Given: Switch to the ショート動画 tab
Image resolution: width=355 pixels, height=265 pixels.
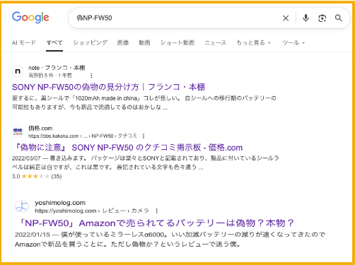Looking at the screenshot, I should [177, 42].
